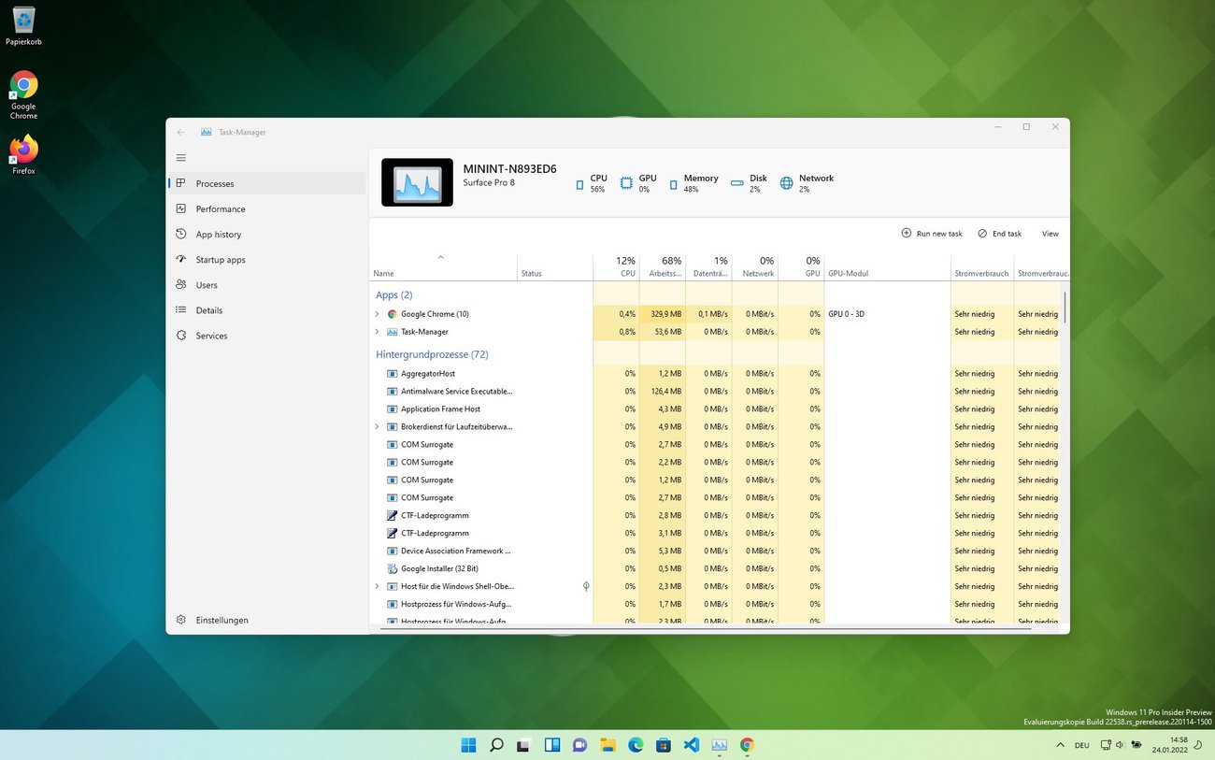This screenshot has height=760, width=1215.
Task: Launch Microsoft Edge from the taskbar
Action: 636,745
